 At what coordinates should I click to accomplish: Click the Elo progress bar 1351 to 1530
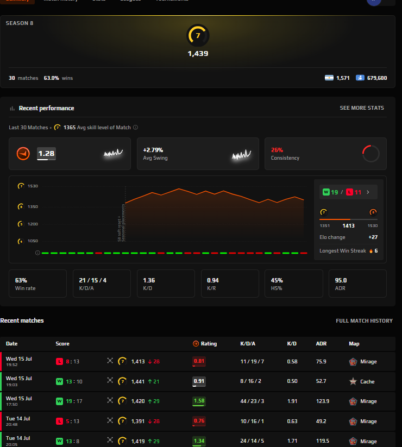(x=348, y=219)
